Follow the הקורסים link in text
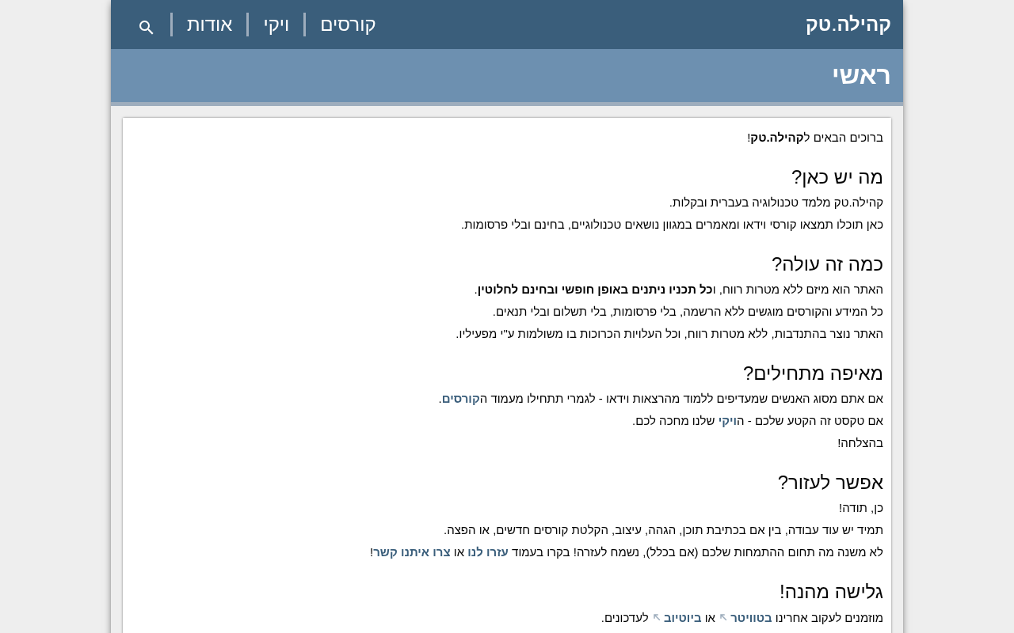The image size is (1014, 633). (461, 398)
